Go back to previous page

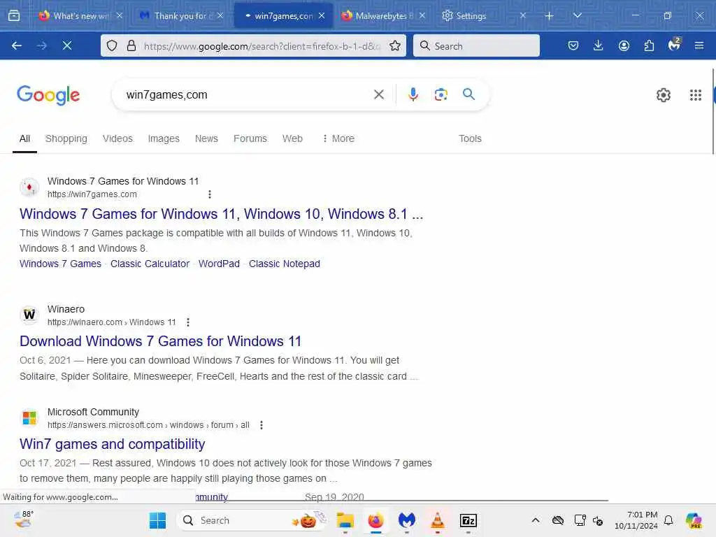(x=17, y=45)
